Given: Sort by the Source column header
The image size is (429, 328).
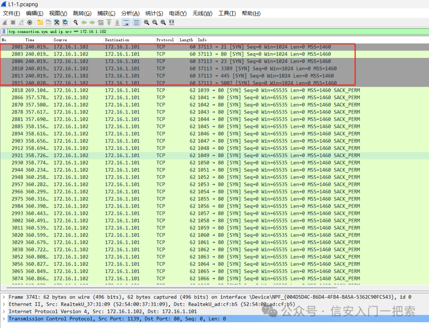Looking at the screenshot, I should pos(78,40).
